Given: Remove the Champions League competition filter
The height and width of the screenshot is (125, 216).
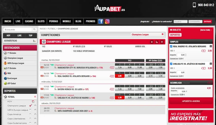Looking at the screenshot, I should point(163,34).
